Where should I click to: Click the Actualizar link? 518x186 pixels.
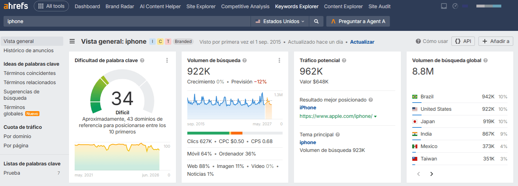362,42
